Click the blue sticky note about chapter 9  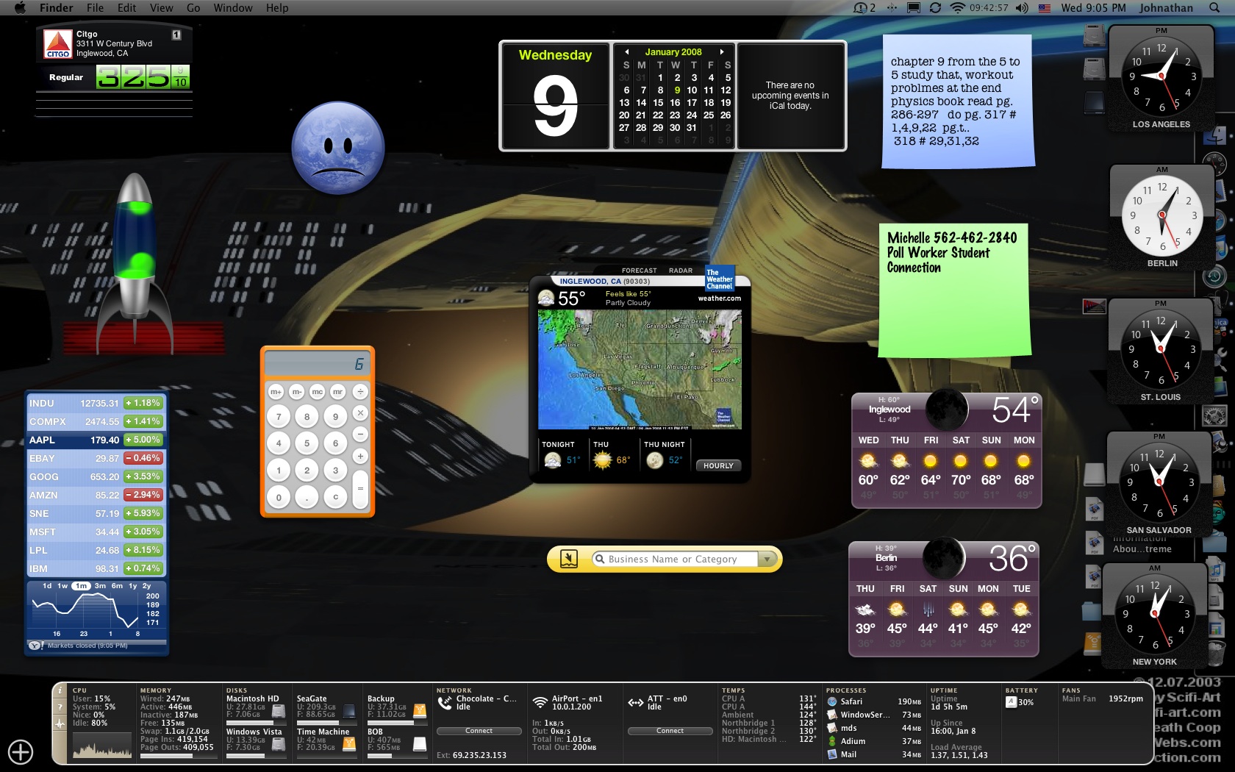[959, 101]
